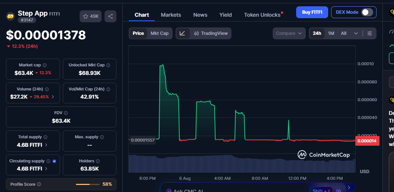Image resolution: width=394 pixels, height=192 pixels.
Task: Show info for Max. supply
Action: coord(102,137)
